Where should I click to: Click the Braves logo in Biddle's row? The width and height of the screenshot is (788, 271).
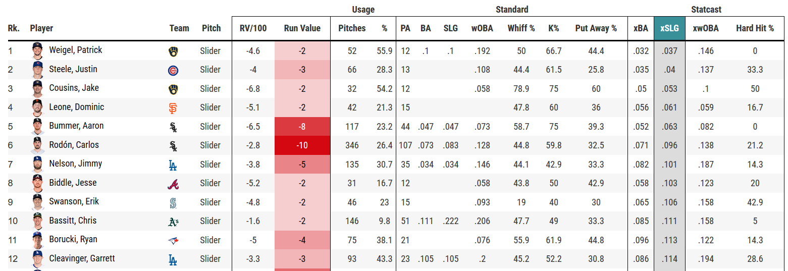[173, 184]
